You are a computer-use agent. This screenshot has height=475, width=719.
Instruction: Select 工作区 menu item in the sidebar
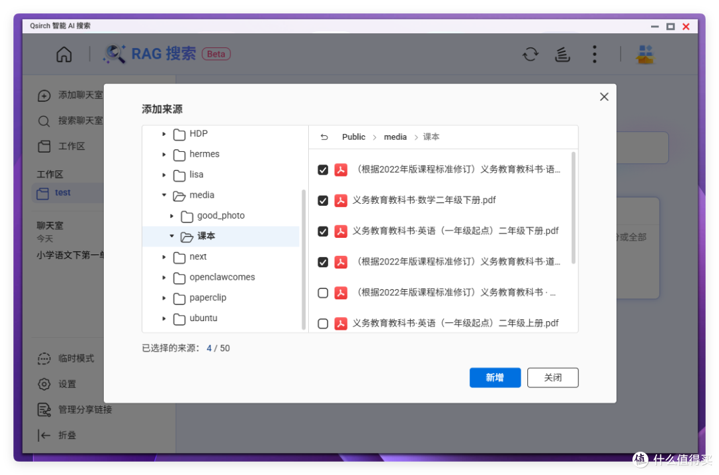(x=71, y=147)
